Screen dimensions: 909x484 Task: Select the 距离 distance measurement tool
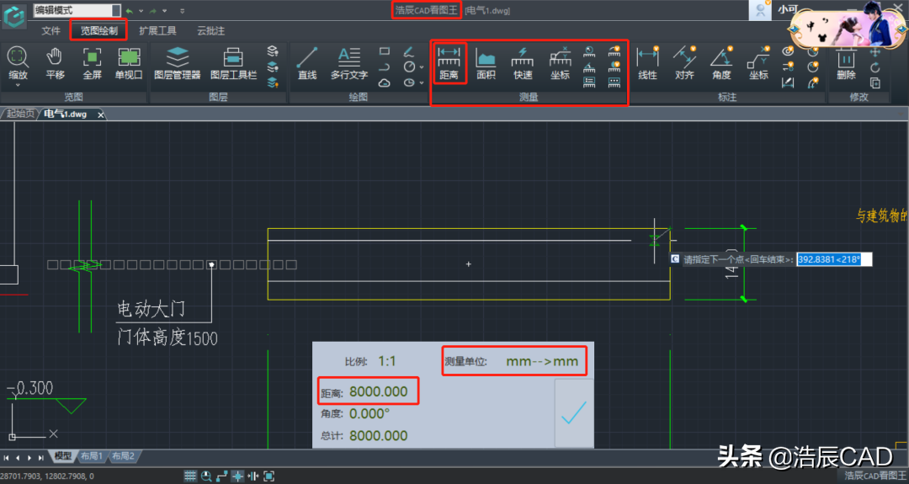[x=449, y=63]
